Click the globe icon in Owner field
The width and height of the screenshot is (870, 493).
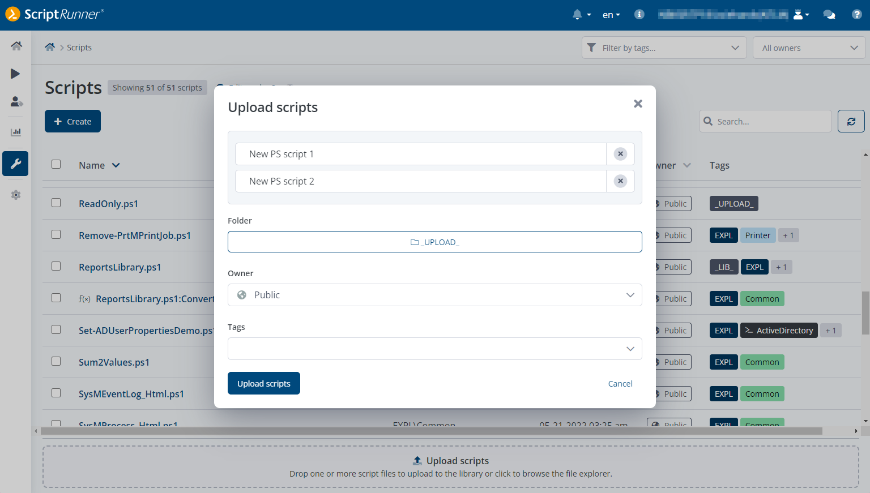pos(242,295)
